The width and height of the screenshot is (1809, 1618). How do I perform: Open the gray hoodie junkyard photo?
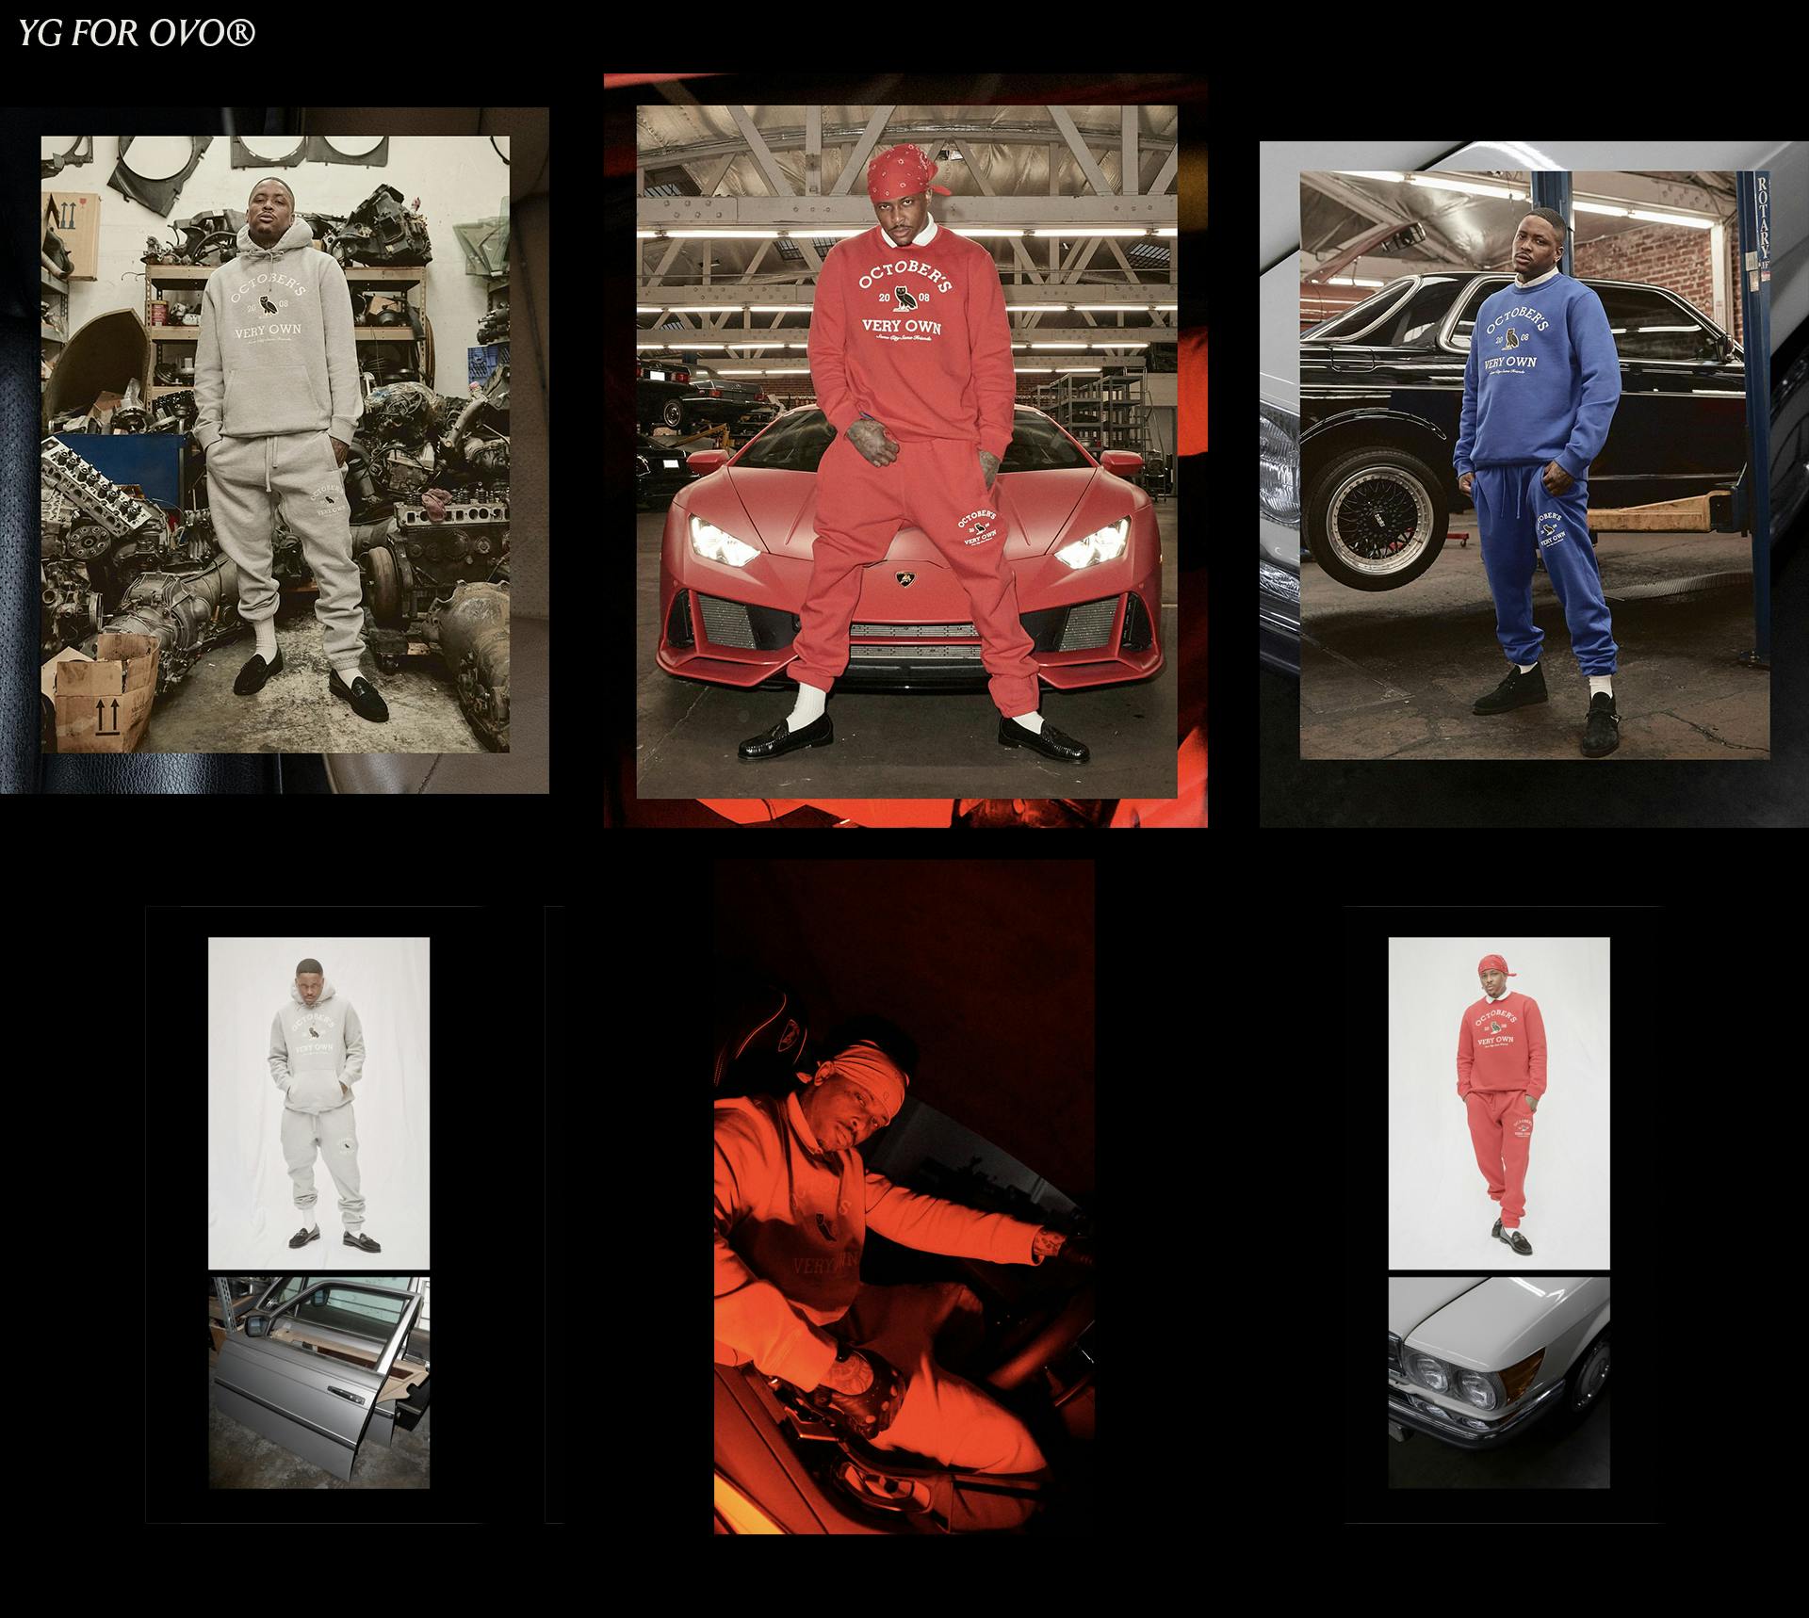pyautogui.click(x=275, y=445)
